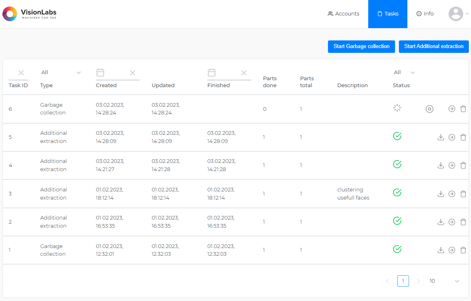This screenshot has height=301, width=471.
Task: Open the calendar picker for Created column
Action: [100, 73]
